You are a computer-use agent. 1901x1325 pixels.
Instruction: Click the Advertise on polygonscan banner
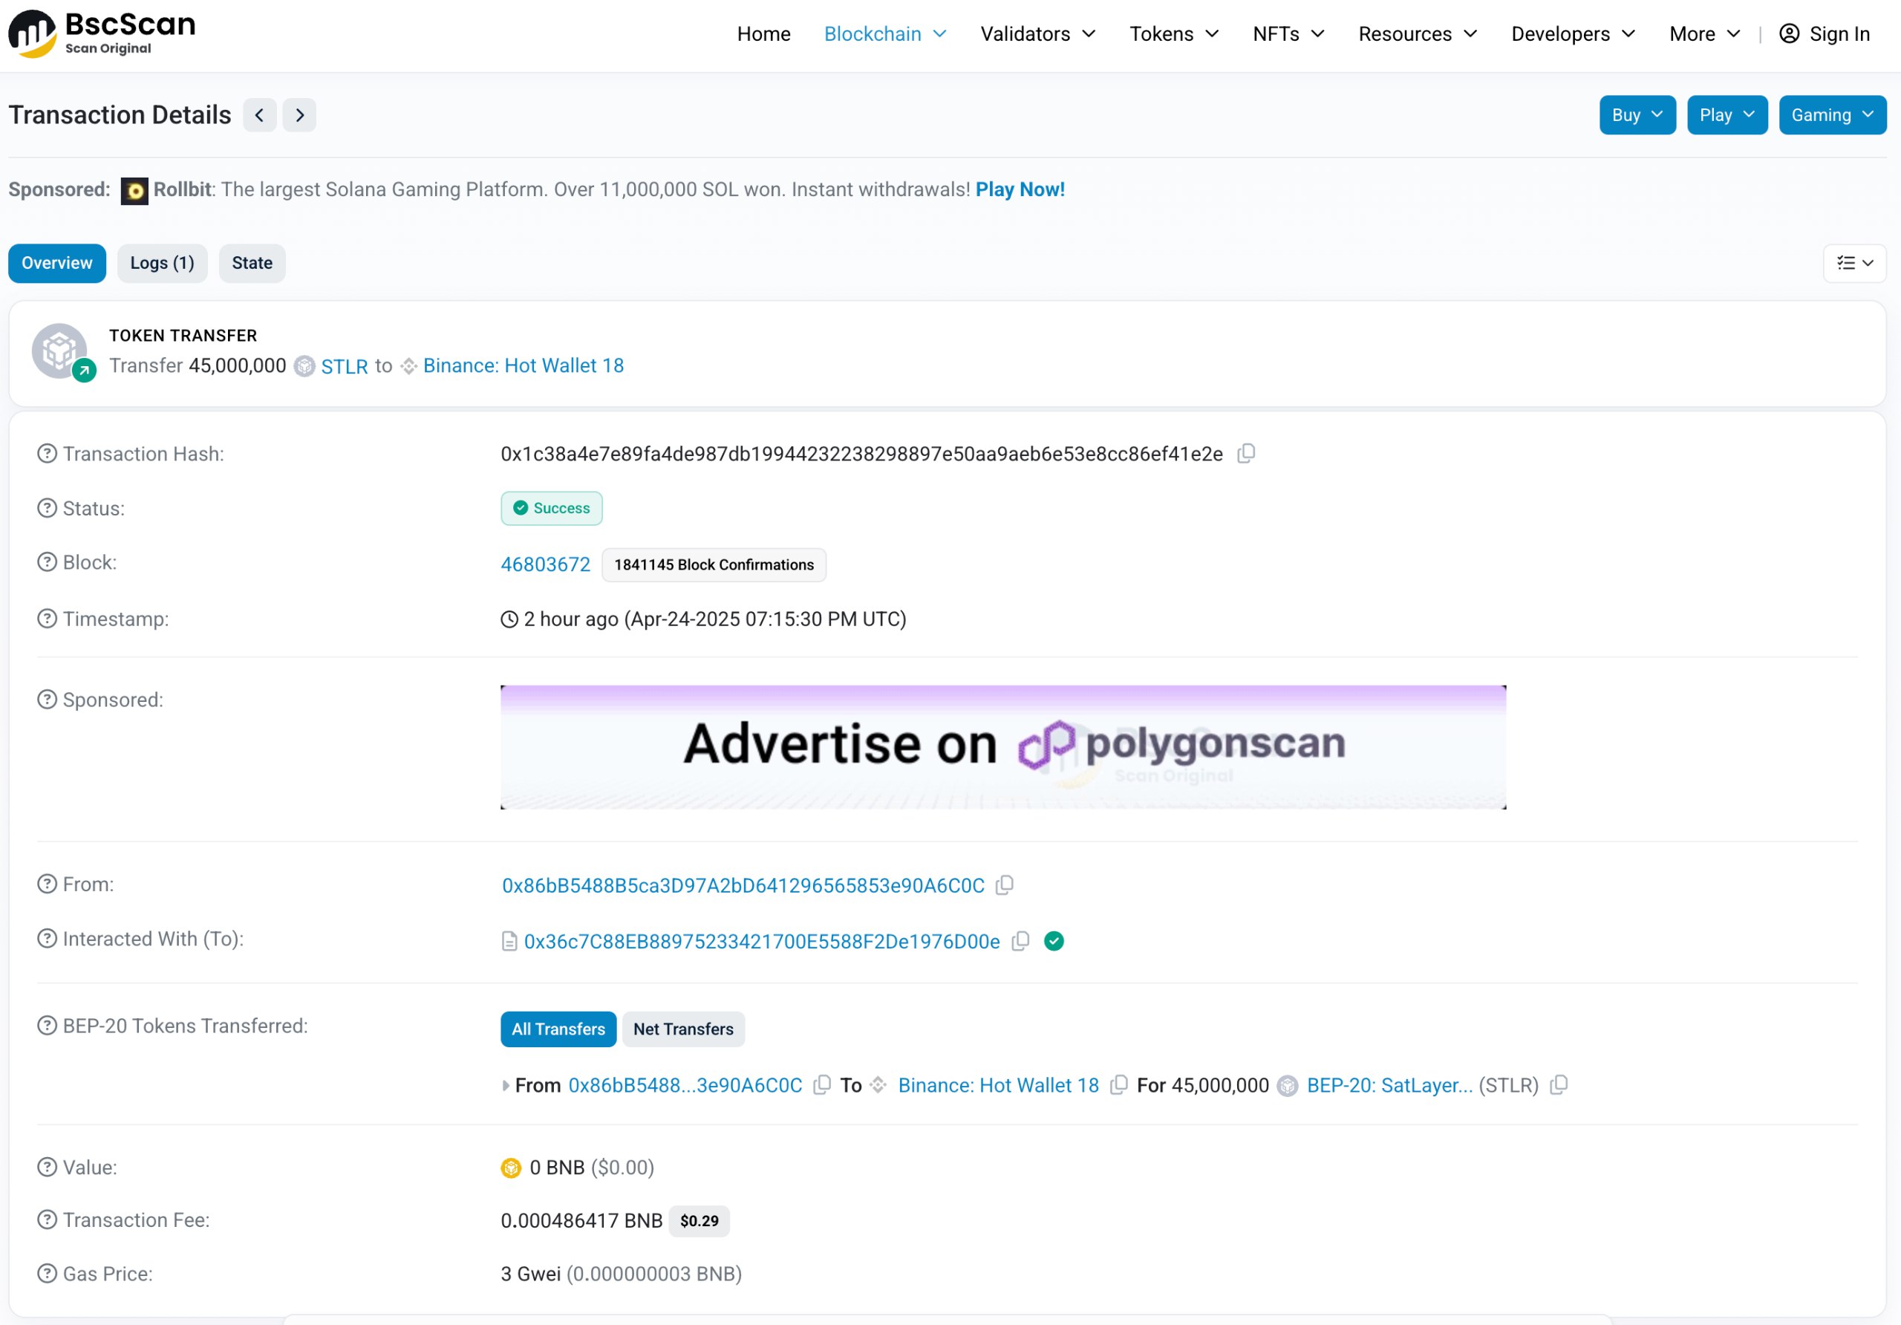click(x=1003, y=747)
